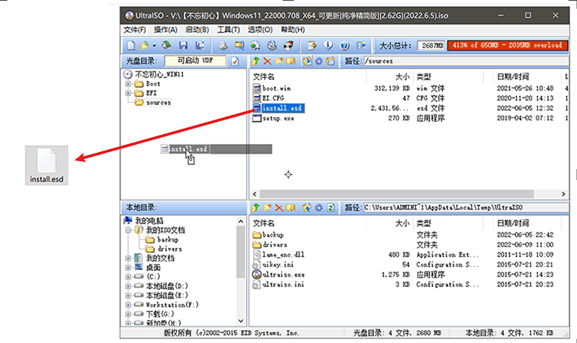
Task: Click the New folder icon in 本地目录 toolbar
Action: (x=267, y=208)
